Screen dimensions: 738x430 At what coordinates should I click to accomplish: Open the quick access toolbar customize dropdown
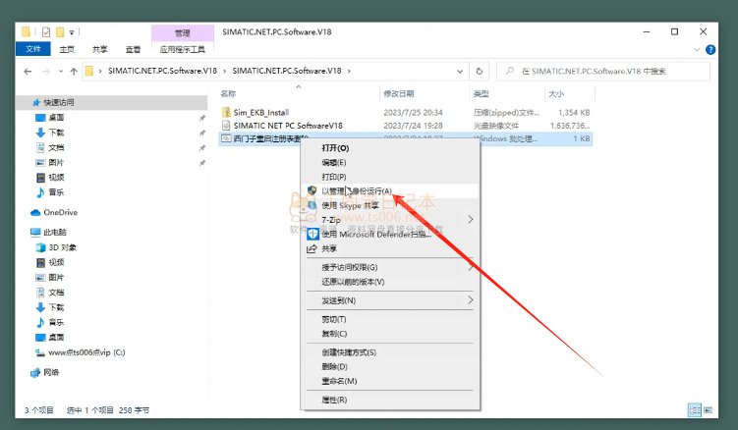point(72,32)
